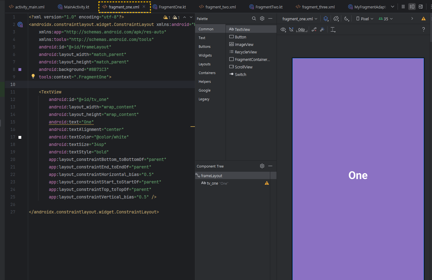
Task: Click the first editor warning count indicator
Action: tap(167, 17)
